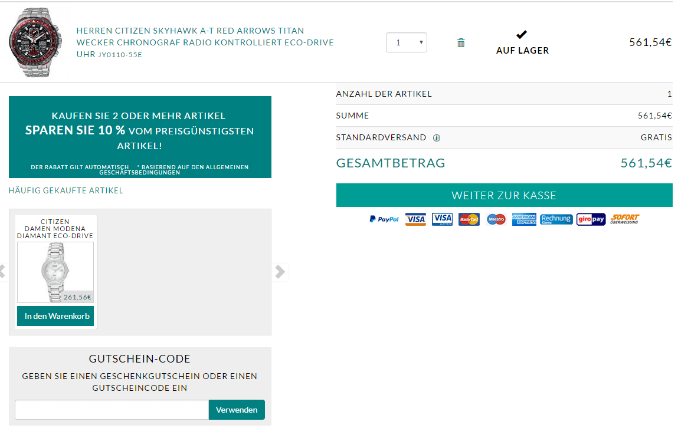Viewport: 678px width, 438px height.
Task: Select the 'Auf Lager' stock status text
Action: pos(522,51)
